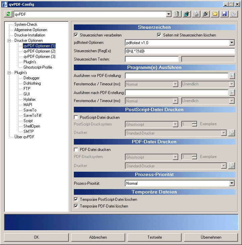
Task: Click the green refresh icon
Action: click(x=8, y=14)
